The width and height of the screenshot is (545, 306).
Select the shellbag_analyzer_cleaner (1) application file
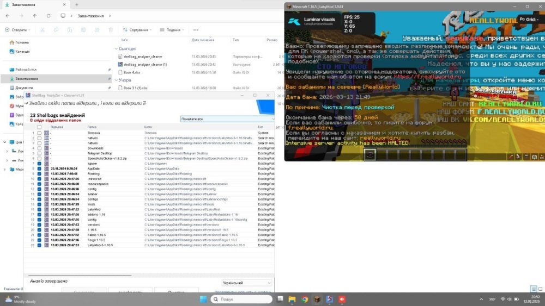[x=146, y=65]
